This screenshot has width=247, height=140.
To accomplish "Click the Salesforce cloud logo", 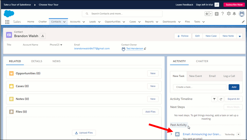I will pyautogui.click(x=9, y=14).
